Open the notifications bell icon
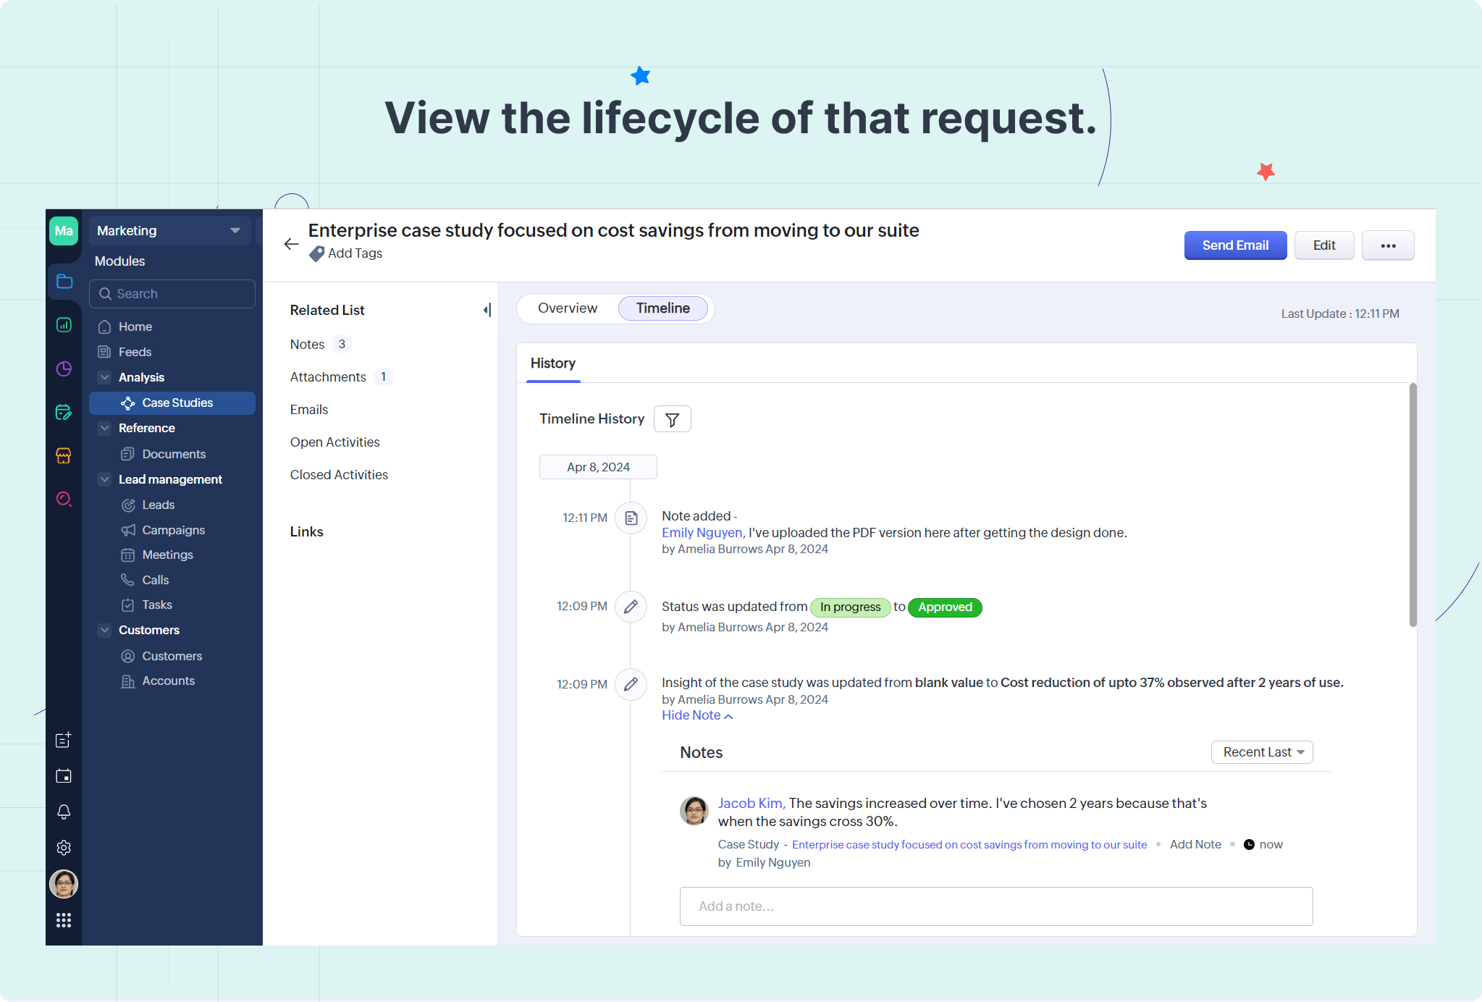 pyautogui.click(x=64, y=812)
